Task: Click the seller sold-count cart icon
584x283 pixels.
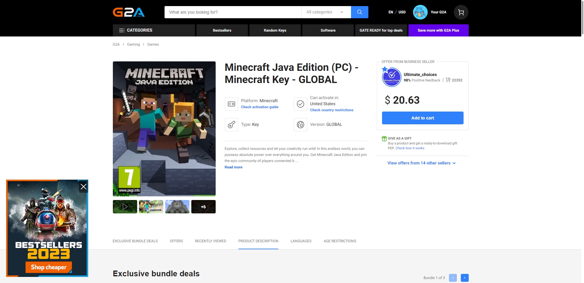Action: 448,80
